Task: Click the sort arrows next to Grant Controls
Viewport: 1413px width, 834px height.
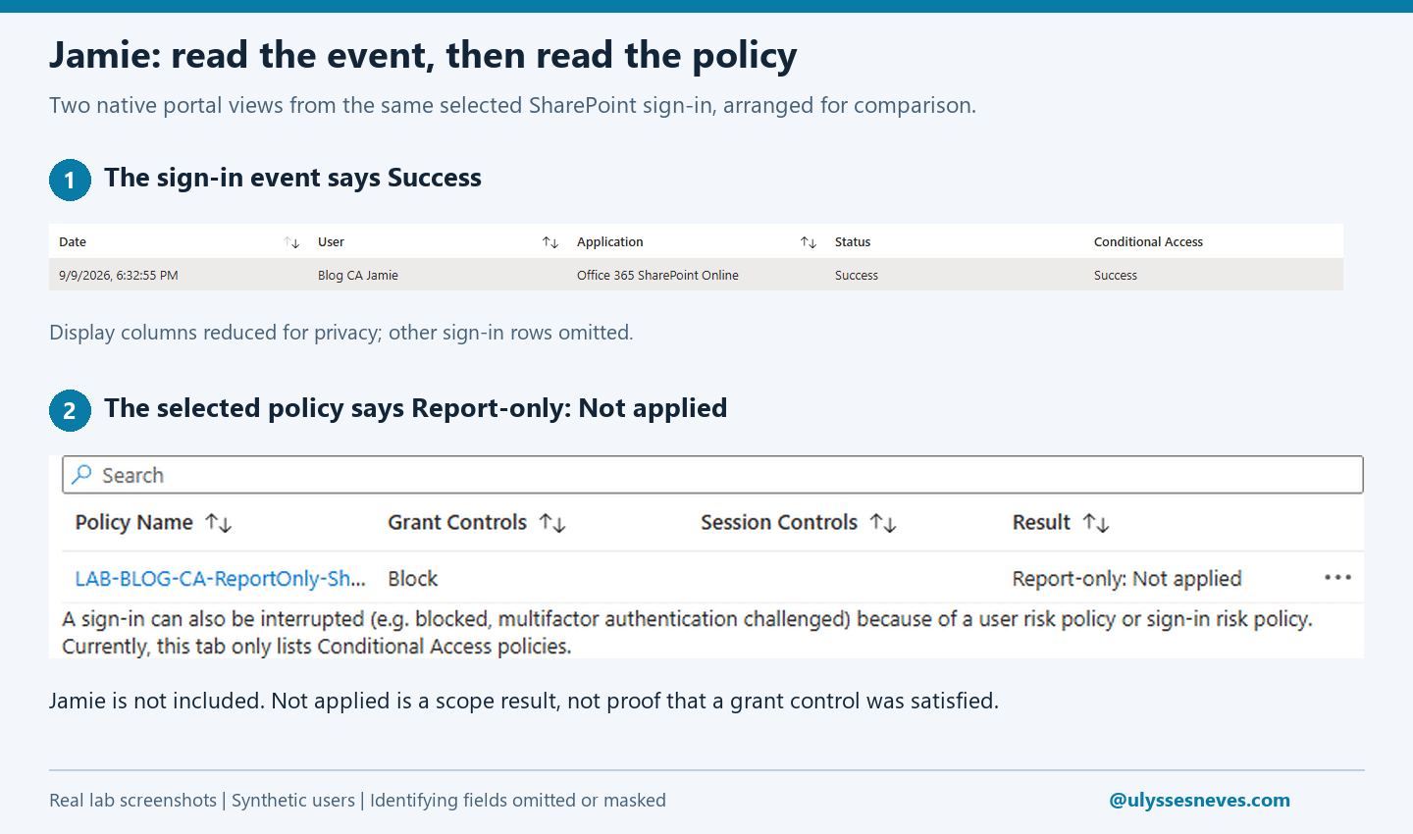Action: (552, 523)
